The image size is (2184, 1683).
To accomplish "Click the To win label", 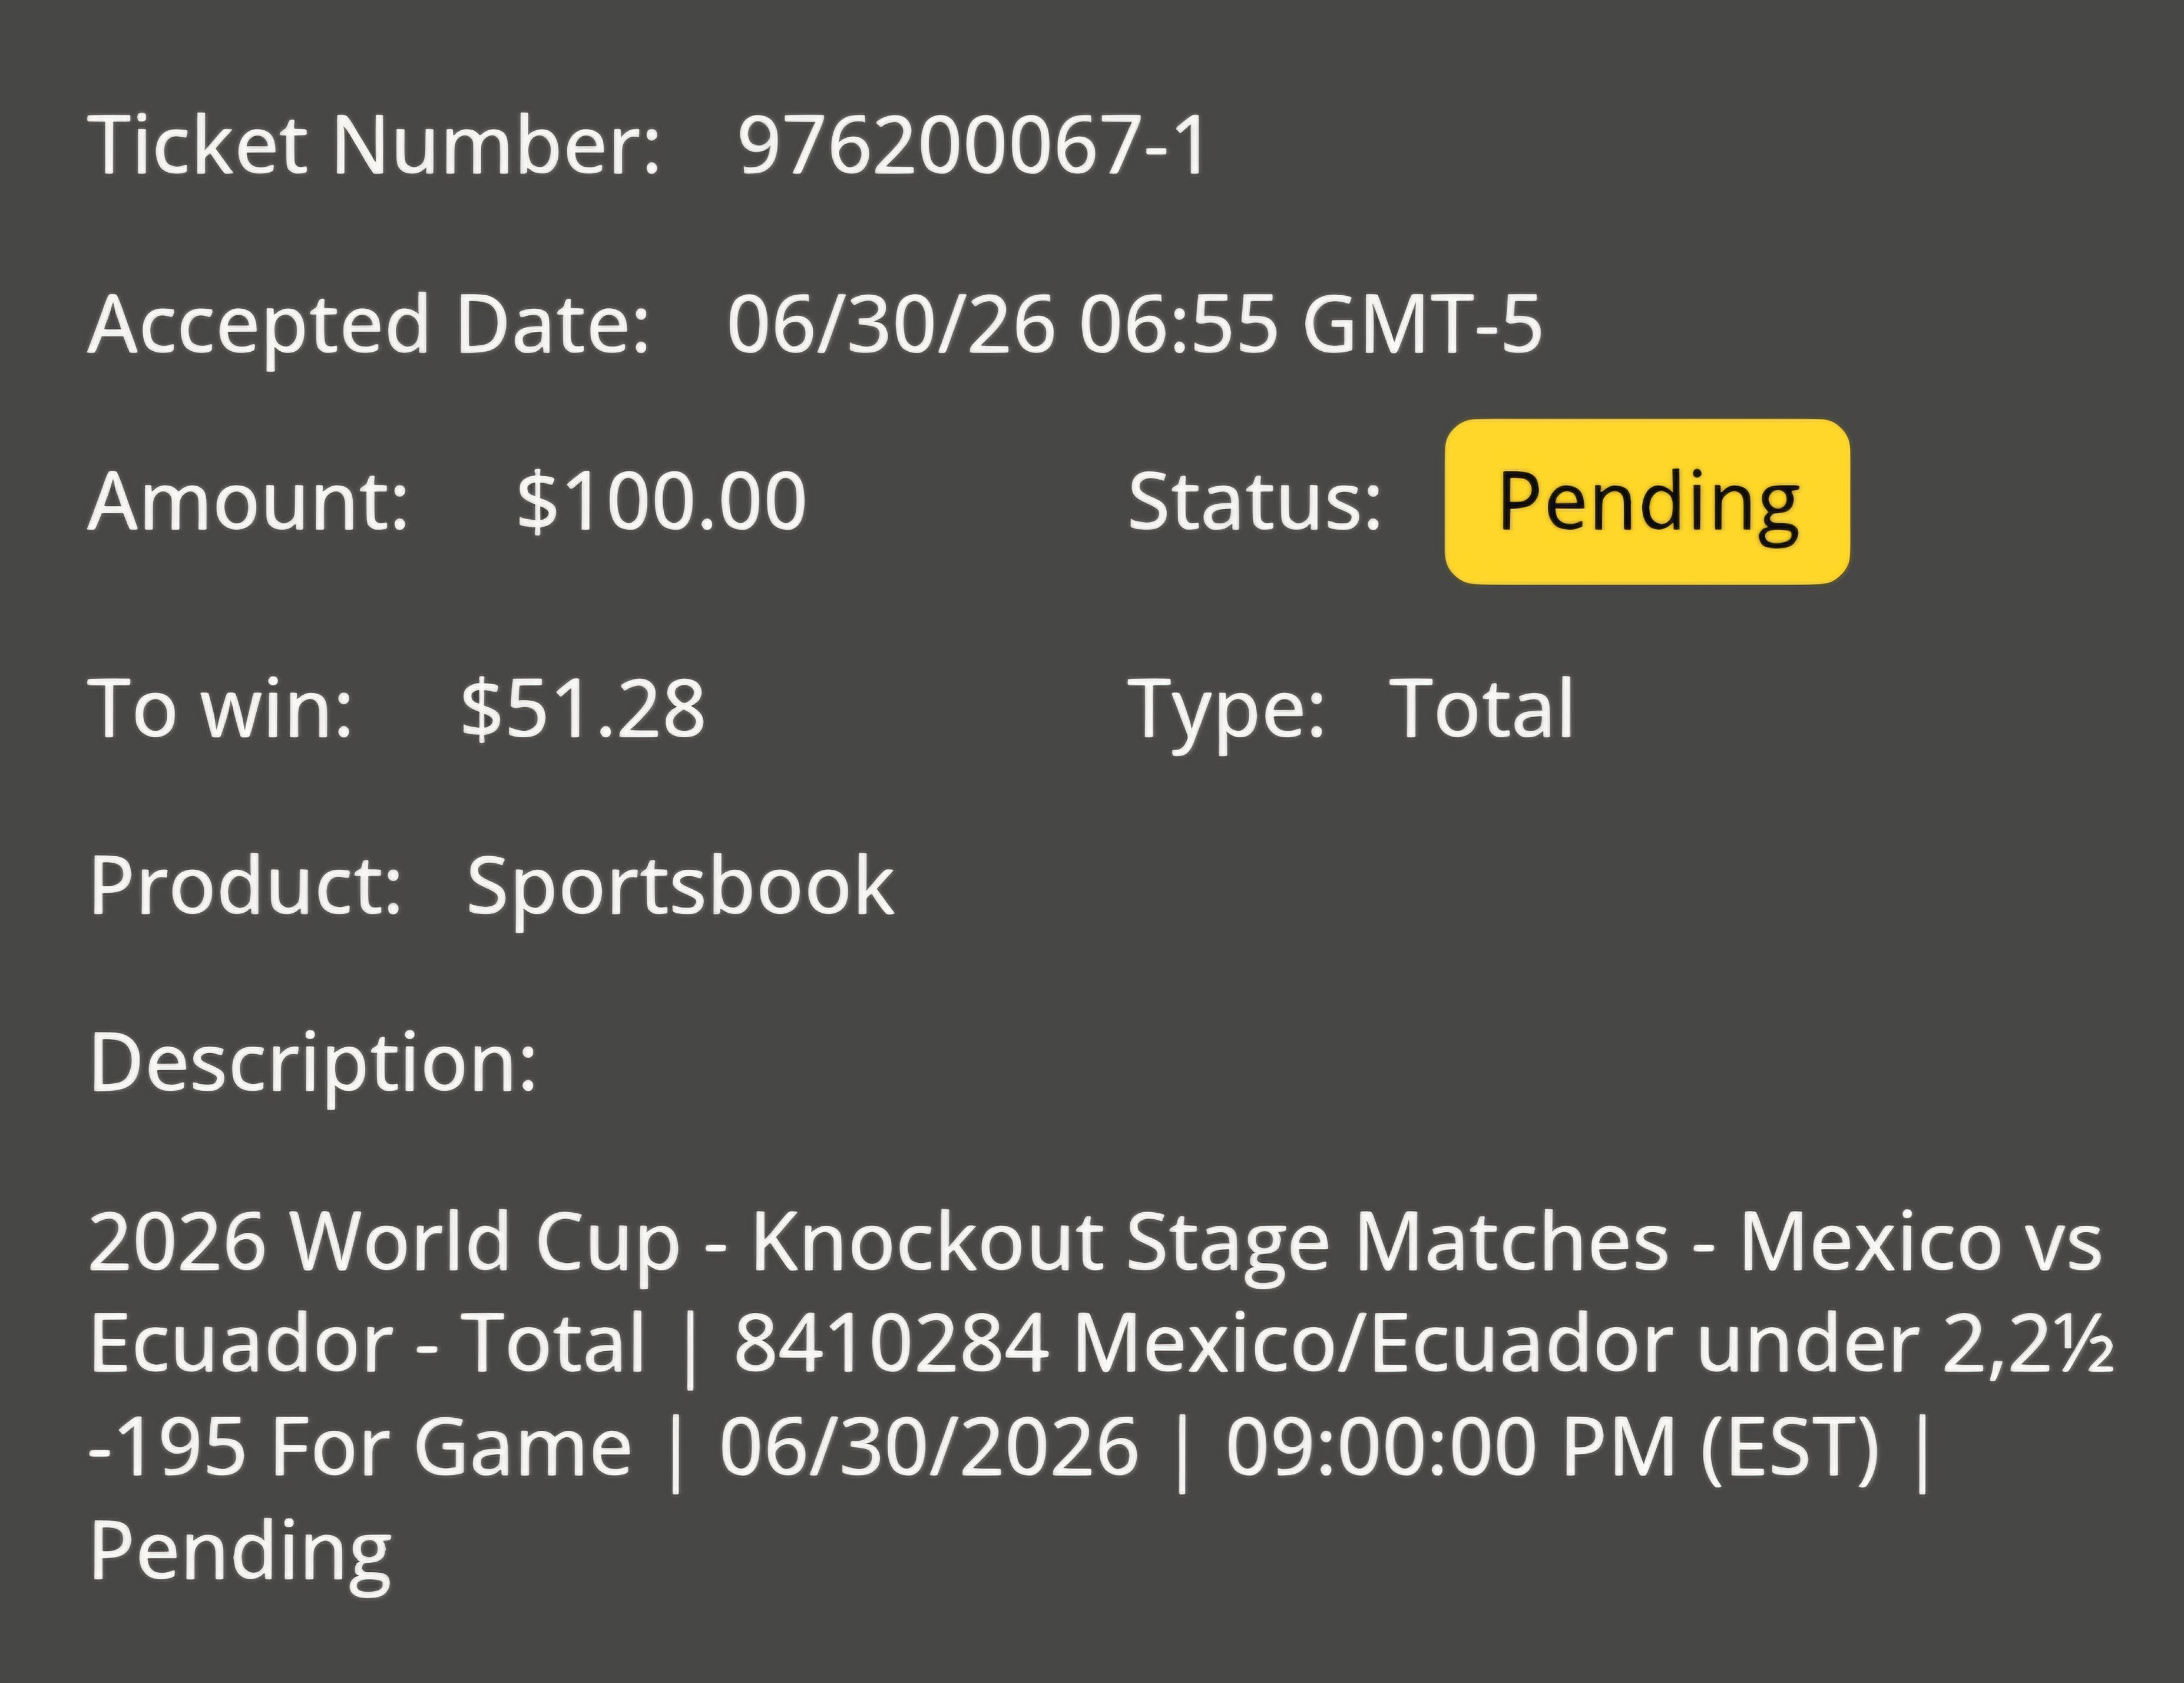I will (221, 708).
